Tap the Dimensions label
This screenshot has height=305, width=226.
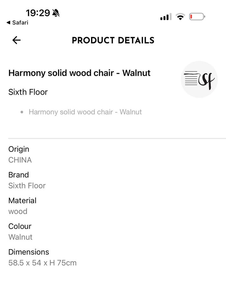coord(29,252)
